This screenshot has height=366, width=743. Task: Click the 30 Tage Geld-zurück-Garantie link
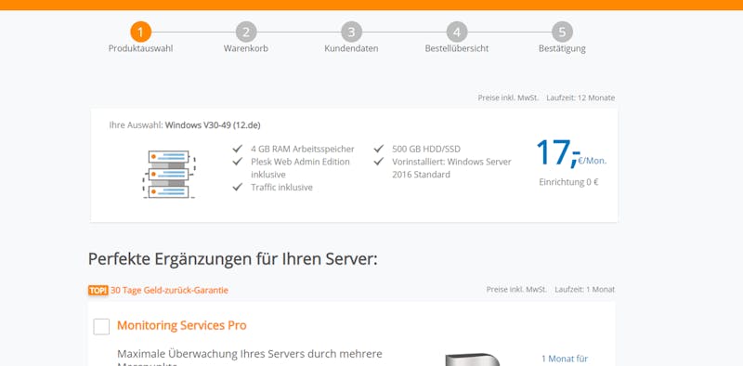pos(169,290)
